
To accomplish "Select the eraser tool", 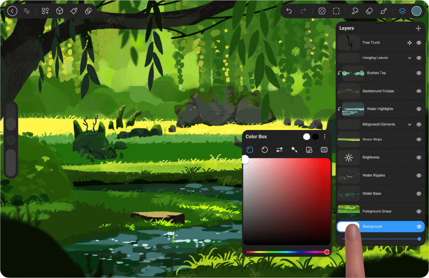I will 369,11.
